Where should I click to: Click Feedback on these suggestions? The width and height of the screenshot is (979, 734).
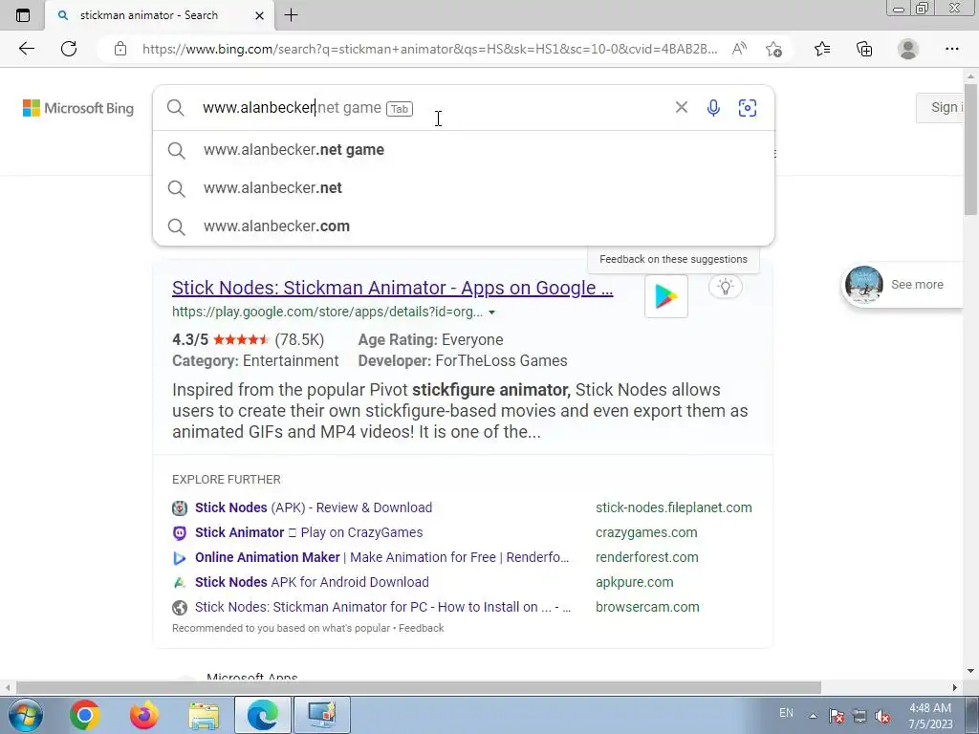click(673, 259)
